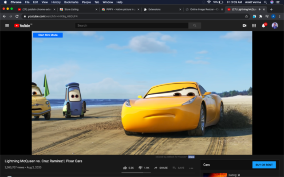This screenshot has height=177, width=284.
Task: Click the BUY OR RENT button
Action: 264,165
